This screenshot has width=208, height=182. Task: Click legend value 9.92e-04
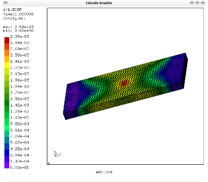[x=20, y=124]
